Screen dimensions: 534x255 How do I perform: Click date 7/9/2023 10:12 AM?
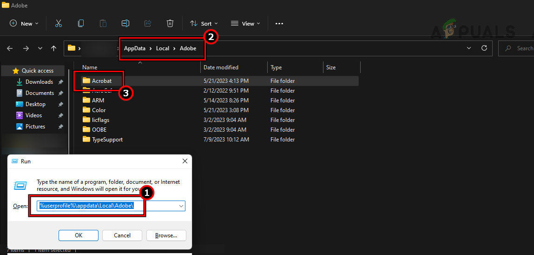pos(226,140)
